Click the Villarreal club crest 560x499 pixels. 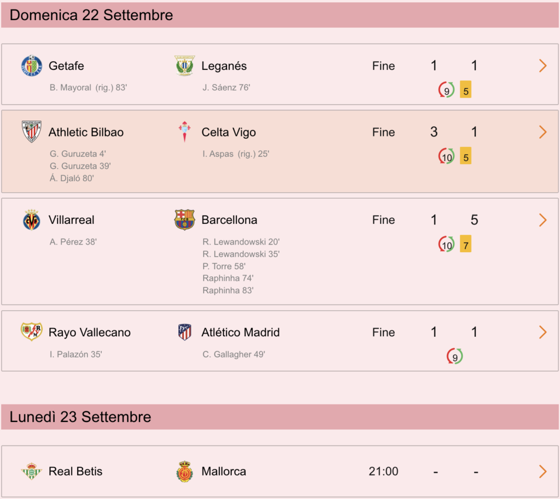coord(31,220)
